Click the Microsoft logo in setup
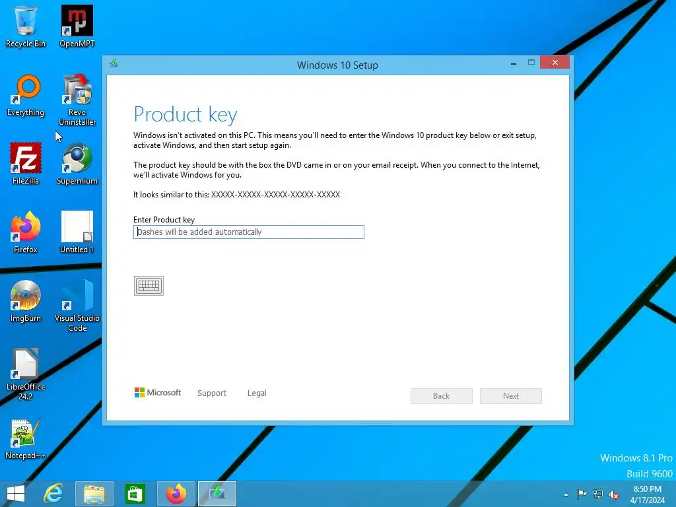 coord(158,392)
